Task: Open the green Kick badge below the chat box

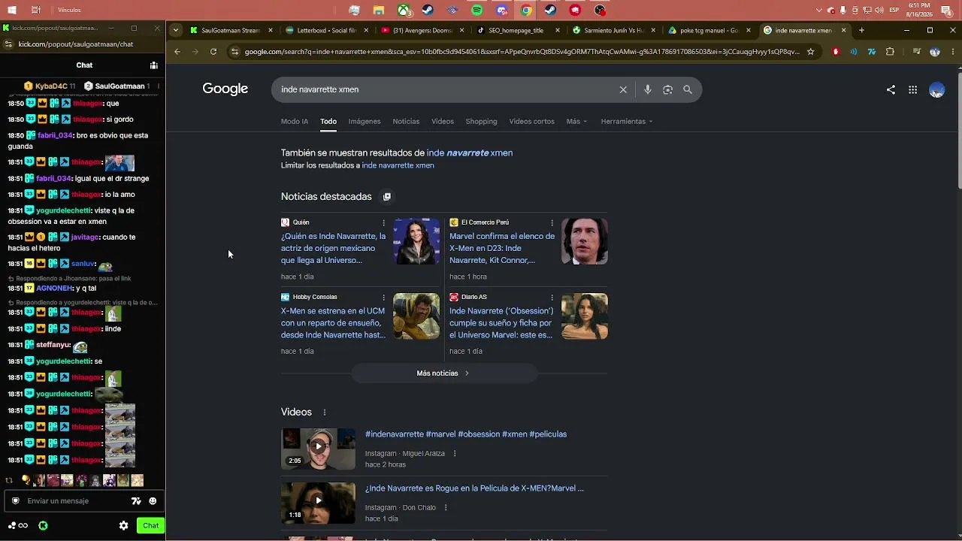Action: click(x=43, y=526)
